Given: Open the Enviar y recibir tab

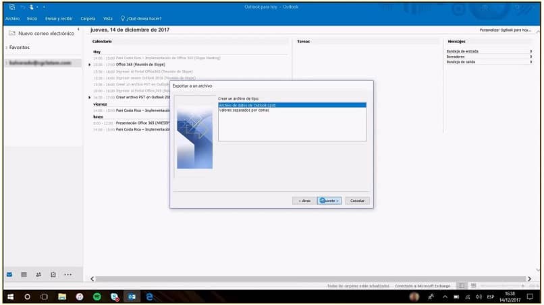Looking at the screenshot, I should point(59,19).
